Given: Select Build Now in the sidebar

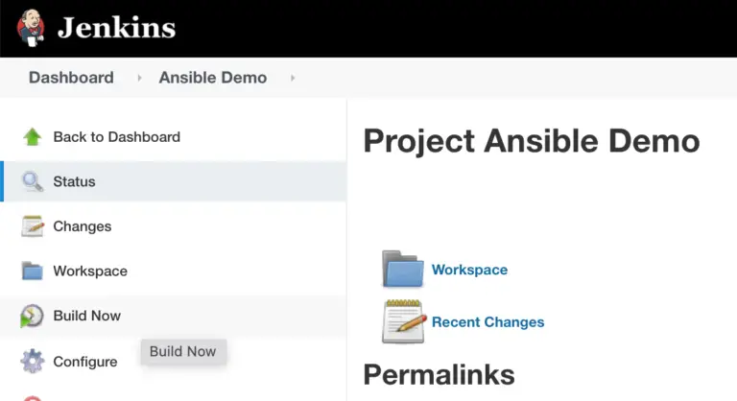Looking at the screenshot, I should pyautogui.click(x=174, y=316).
